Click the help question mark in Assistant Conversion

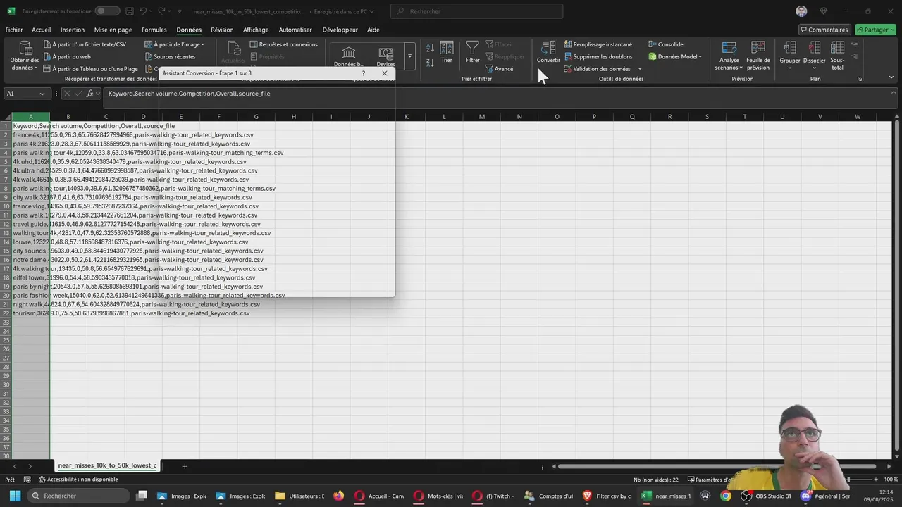(364, 73)
